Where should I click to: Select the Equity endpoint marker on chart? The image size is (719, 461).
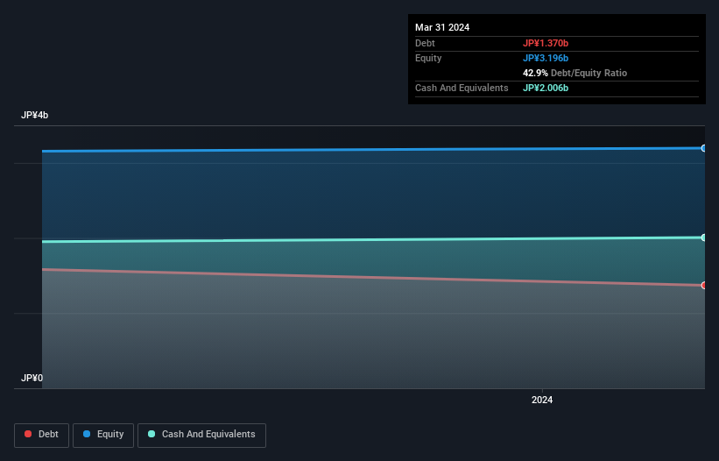tap(704, 148)
